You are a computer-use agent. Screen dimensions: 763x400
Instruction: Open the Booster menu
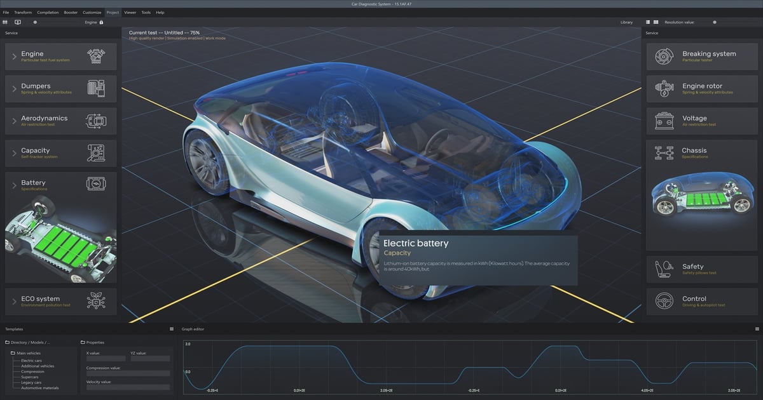(71, 12)
